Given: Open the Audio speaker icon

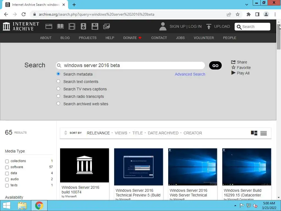Looking at the screenshot, I should (x=83, y=26).
